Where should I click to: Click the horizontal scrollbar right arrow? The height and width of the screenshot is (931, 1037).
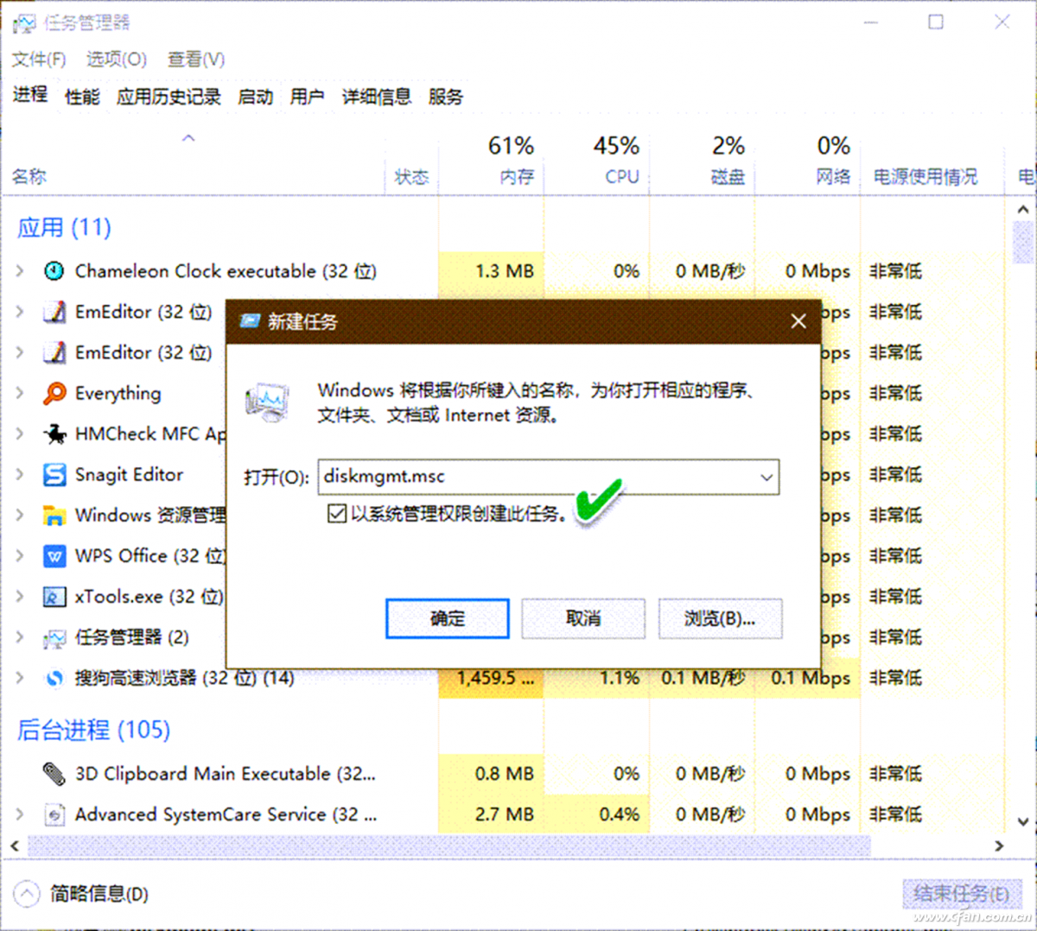tap(1000, 845)
